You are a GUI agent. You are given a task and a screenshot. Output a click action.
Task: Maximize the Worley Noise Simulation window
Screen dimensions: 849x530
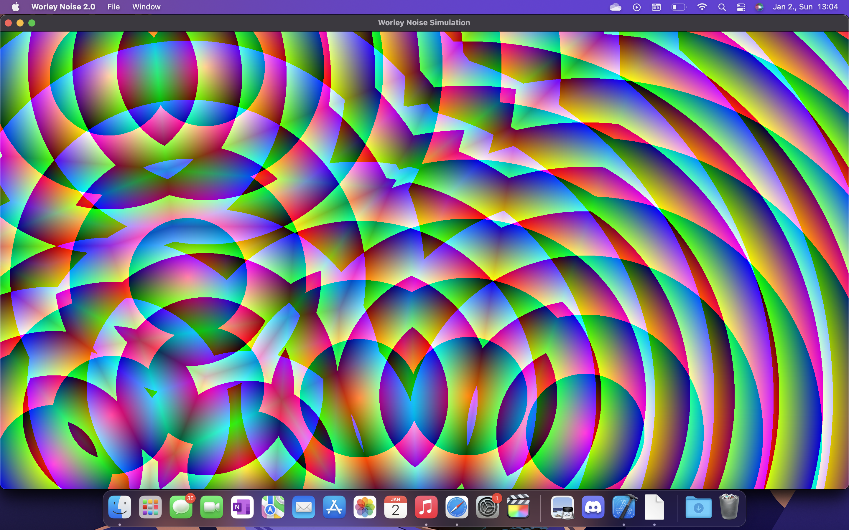[x=32, y=23]
